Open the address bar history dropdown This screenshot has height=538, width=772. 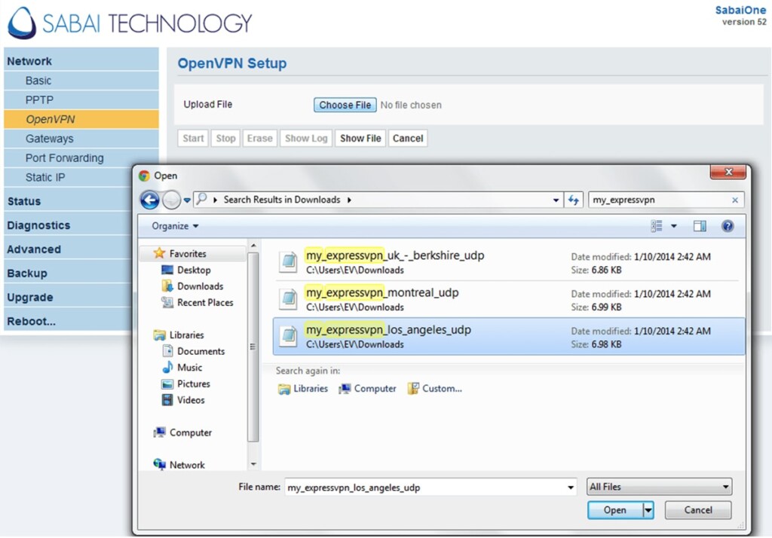pyautogui.click(x=556, y=200)
